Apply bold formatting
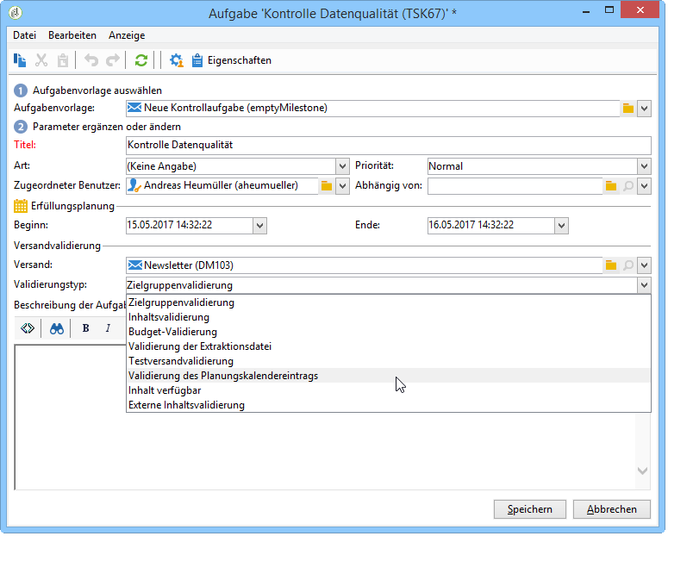This screenshot has width=693, height=561. click(x=85, y=328)
